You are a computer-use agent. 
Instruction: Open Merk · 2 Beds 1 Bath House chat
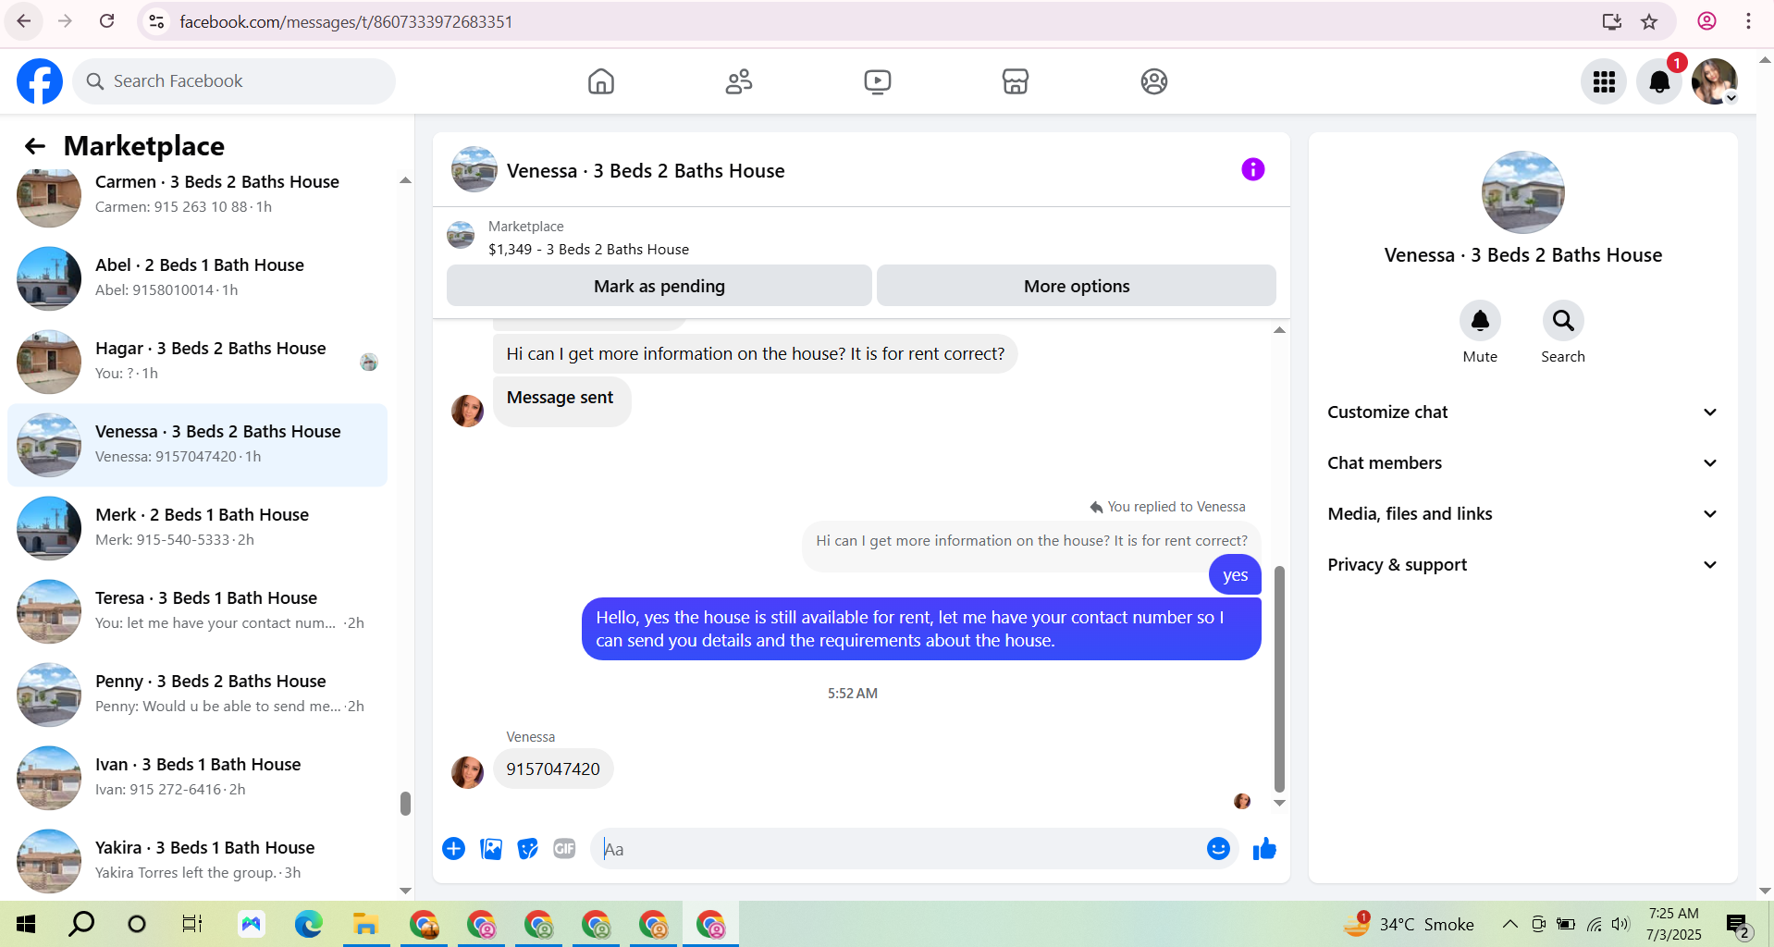click(197, 527)
